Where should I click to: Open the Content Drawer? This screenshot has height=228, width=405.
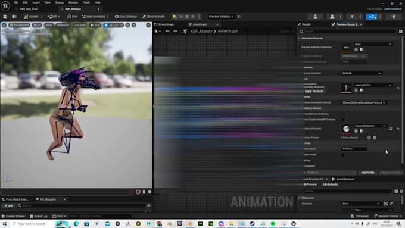13,216
